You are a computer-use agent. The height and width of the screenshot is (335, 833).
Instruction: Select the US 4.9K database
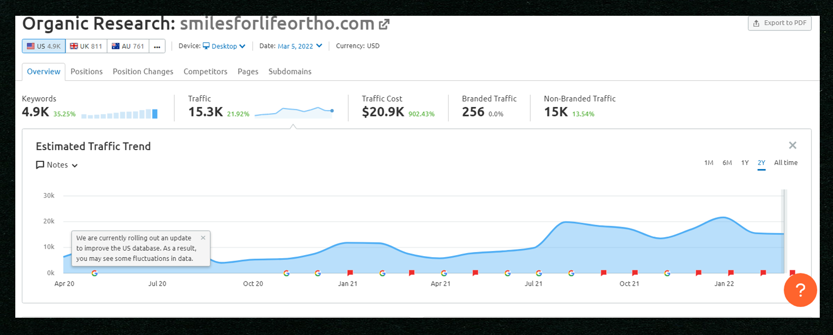pyautogui.click(x=44, y=46)
